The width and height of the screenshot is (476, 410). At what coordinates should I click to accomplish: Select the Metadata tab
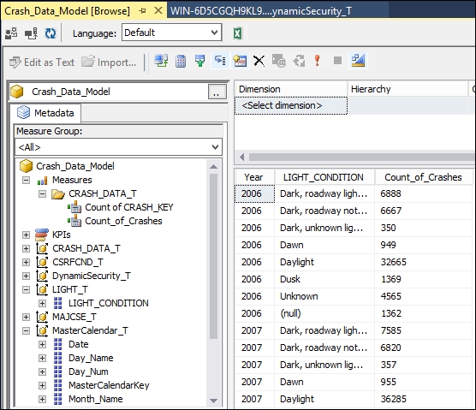point(45,113)
